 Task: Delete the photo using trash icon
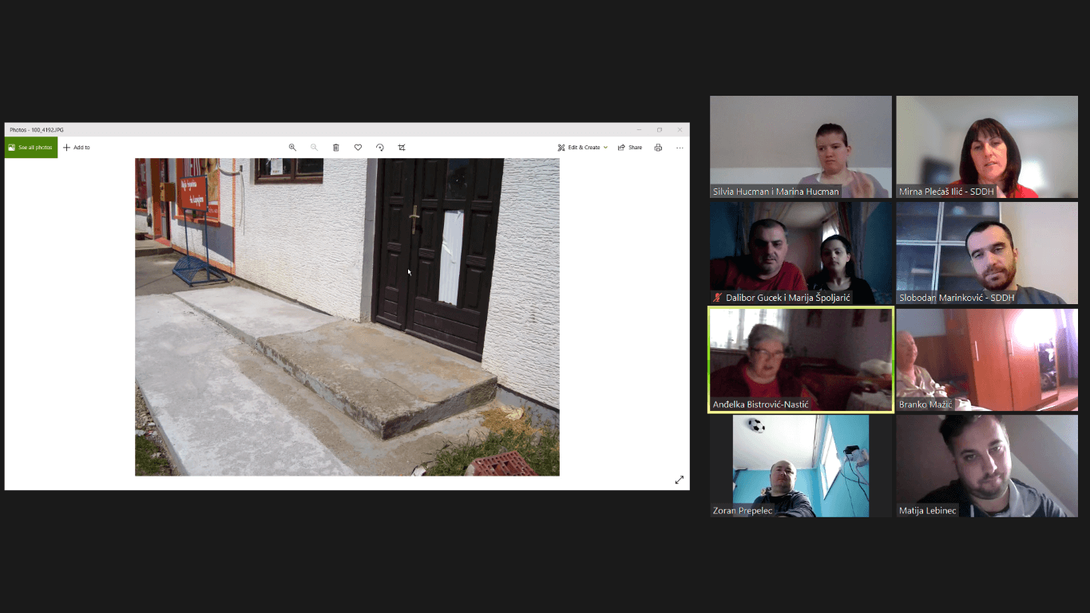[336, 148]
